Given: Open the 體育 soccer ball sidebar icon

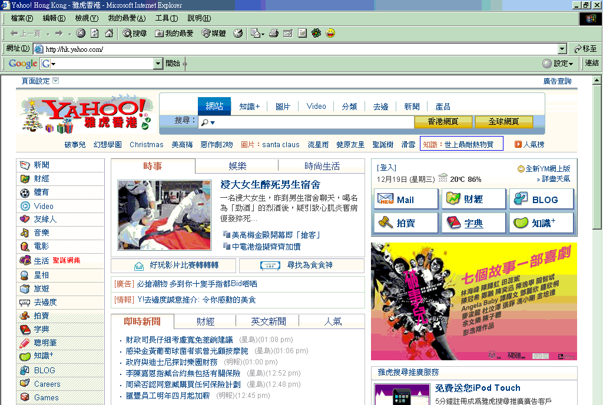Looking at the screenshot, I should click(x=25, y=192).
